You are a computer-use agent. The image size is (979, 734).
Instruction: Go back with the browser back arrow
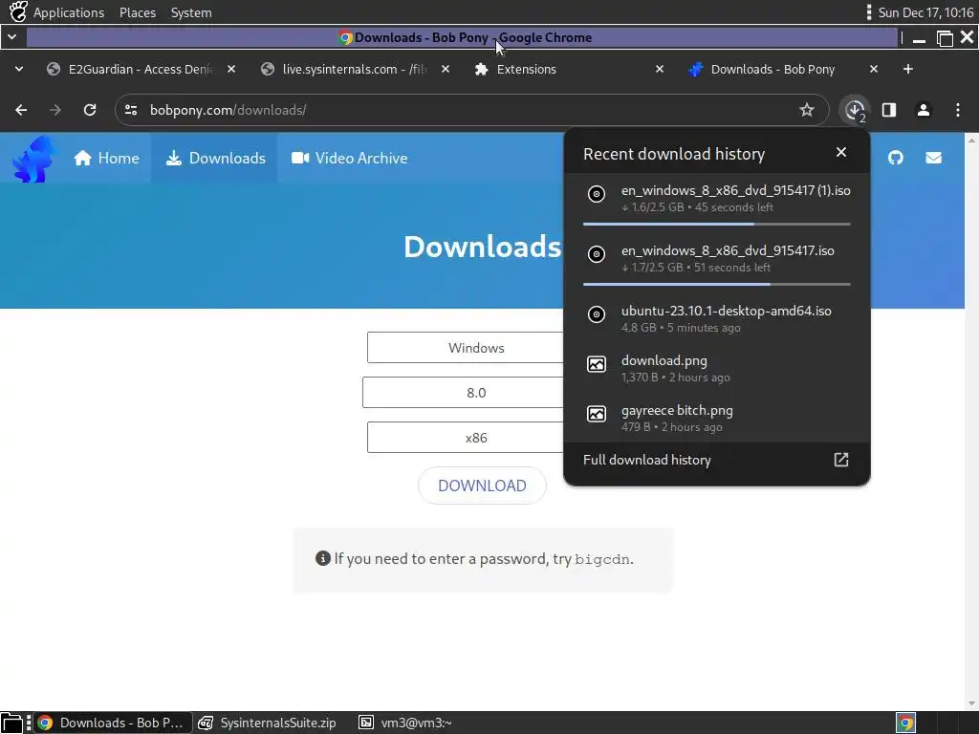click(x=21, y=111)
